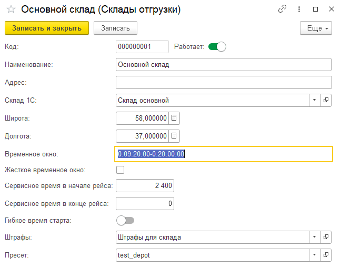Open the linked Склад 1С record
The image size is (341, 267).
[x=326, y=100]
